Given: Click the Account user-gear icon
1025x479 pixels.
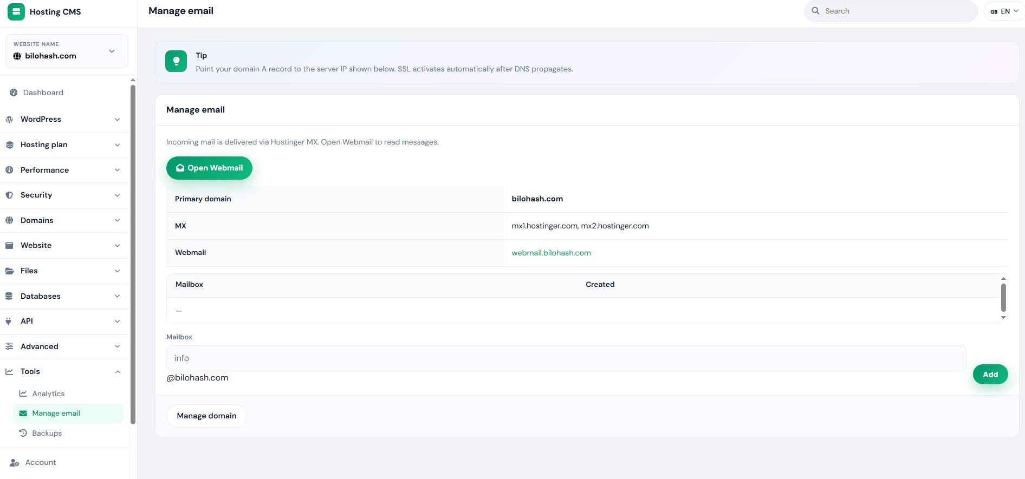Looking at the screenshot, I should click(x=15, y=462).
